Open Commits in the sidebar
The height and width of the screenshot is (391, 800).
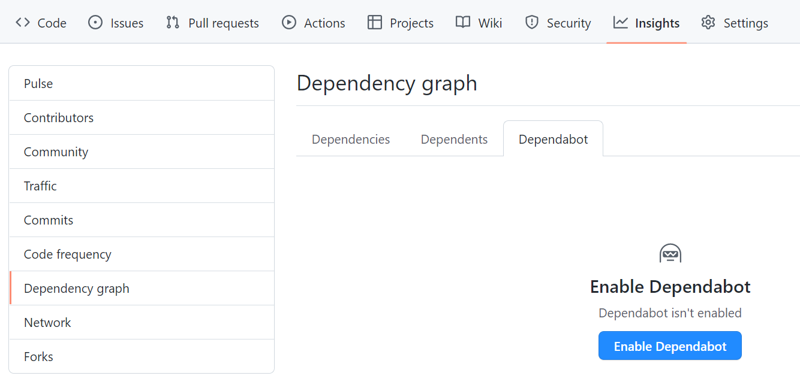(x=142, y=220)
